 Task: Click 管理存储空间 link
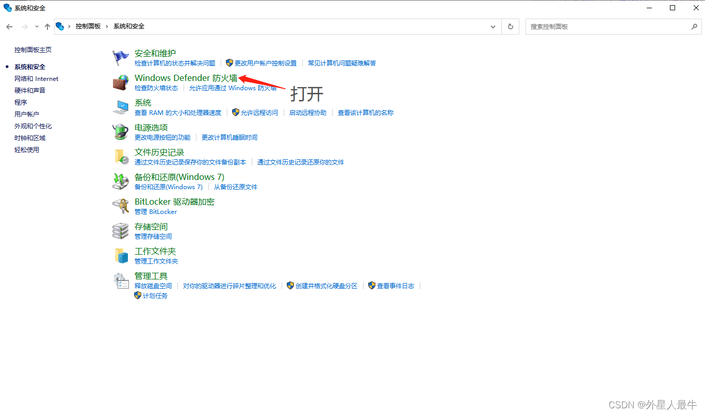coord(153,237)
